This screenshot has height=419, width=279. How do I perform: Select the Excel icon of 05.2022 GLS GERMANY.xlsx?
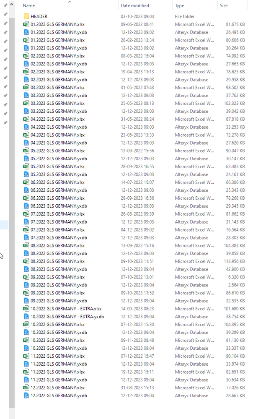[x=26, y=151]
